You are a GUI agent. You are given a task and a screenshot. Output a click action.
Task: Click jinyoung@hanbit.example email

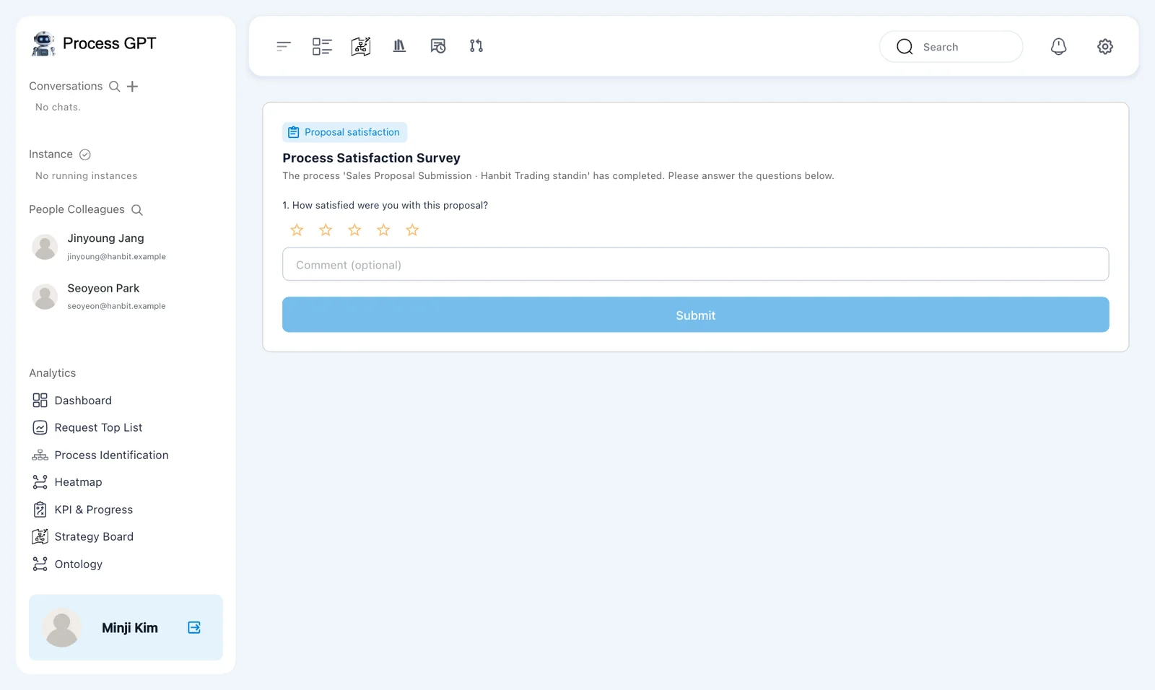pos(116,256)
